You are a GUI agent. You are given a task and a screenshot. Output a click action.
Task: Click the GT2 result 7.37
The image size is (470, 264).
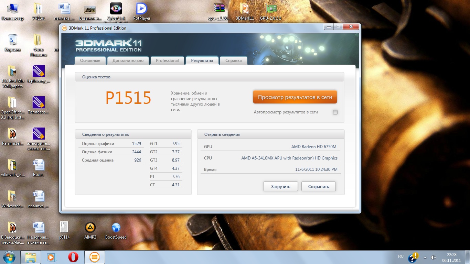click(175, 152)
